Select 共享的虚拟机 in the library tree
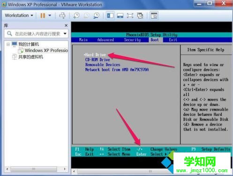The height and width of the screenshot is (176, 233). pyautogui.click(x=30, y=57)
